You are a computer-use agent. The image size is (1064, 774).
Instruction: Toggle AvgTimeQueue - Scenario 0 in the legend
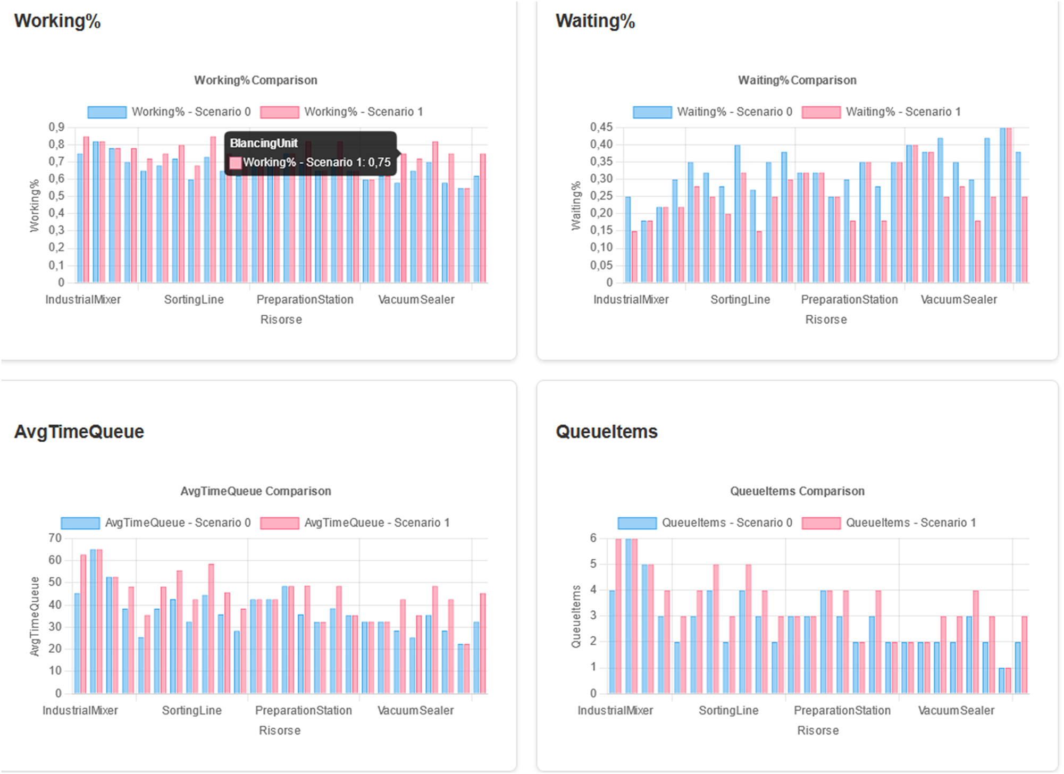[x=179, y=523]
